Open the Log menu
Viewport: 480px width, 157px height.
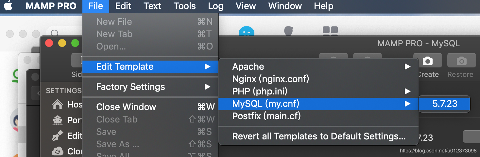(216, 6)
